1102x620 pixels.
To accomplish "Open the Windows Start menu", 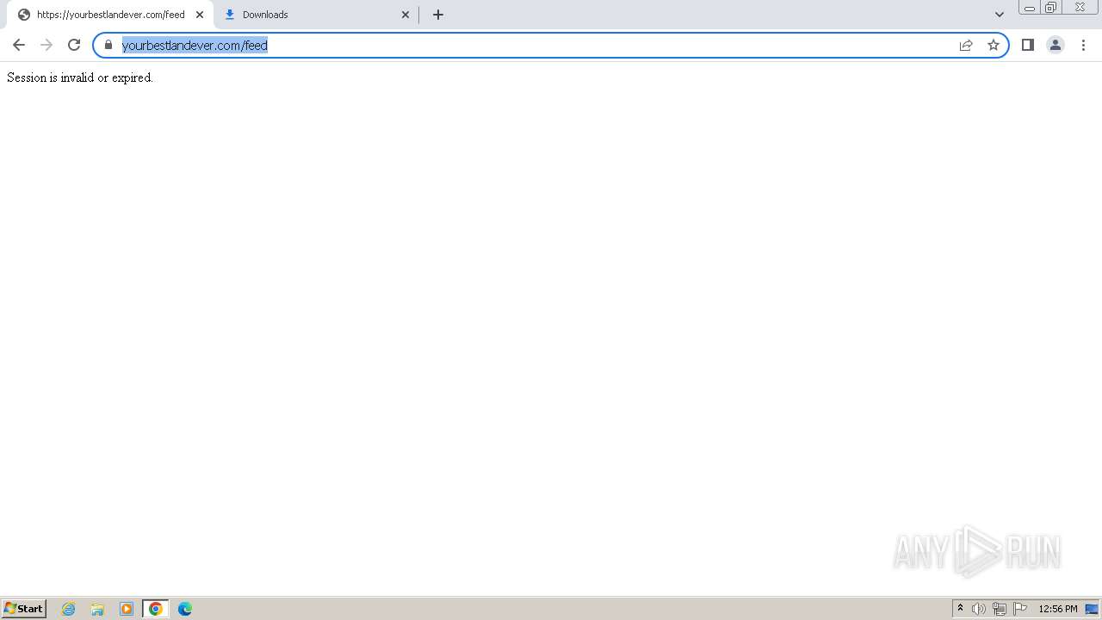I will pyautogui.click(x=24, y=609).
